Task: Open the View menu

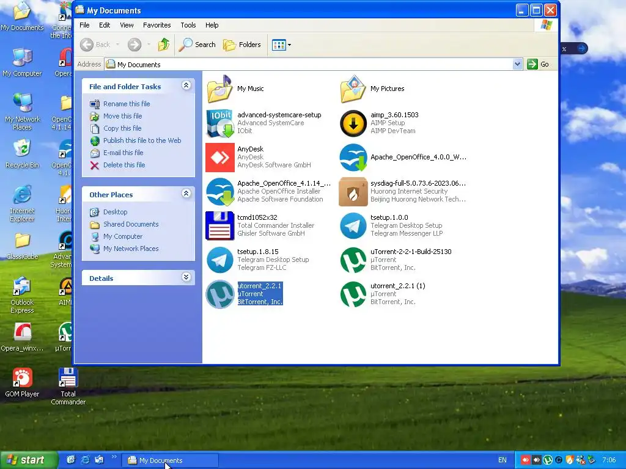Action: point(127,25)
